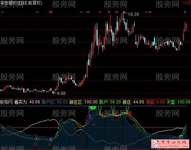Click the 9.98 low price label

pyautogui.click(x=61, y=94)
